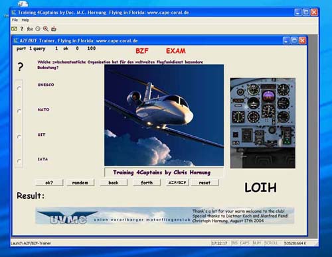Click the score value 100
This screenshot has width=332, height=257.
pyautogui.click(x=92, y=48)
